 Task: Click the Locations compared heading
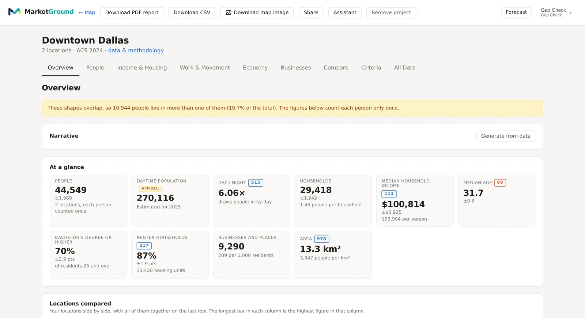click(x=80, y=304)
